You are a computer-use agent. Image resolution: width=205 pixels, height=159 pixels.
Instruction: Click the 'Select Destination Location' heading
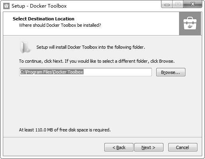click(x=44, y=19)
